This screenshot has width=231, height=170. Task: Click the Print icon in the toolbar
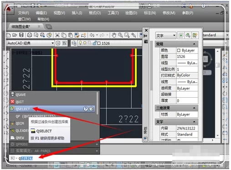[29, 35]
